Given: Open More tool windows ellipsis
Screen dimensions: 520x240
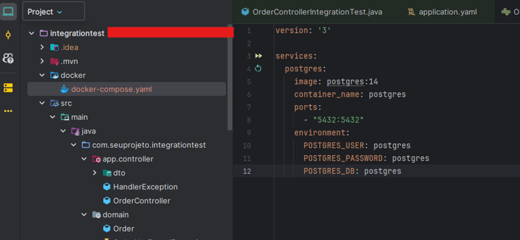Looking at the screenshot, I should (8, 111).
